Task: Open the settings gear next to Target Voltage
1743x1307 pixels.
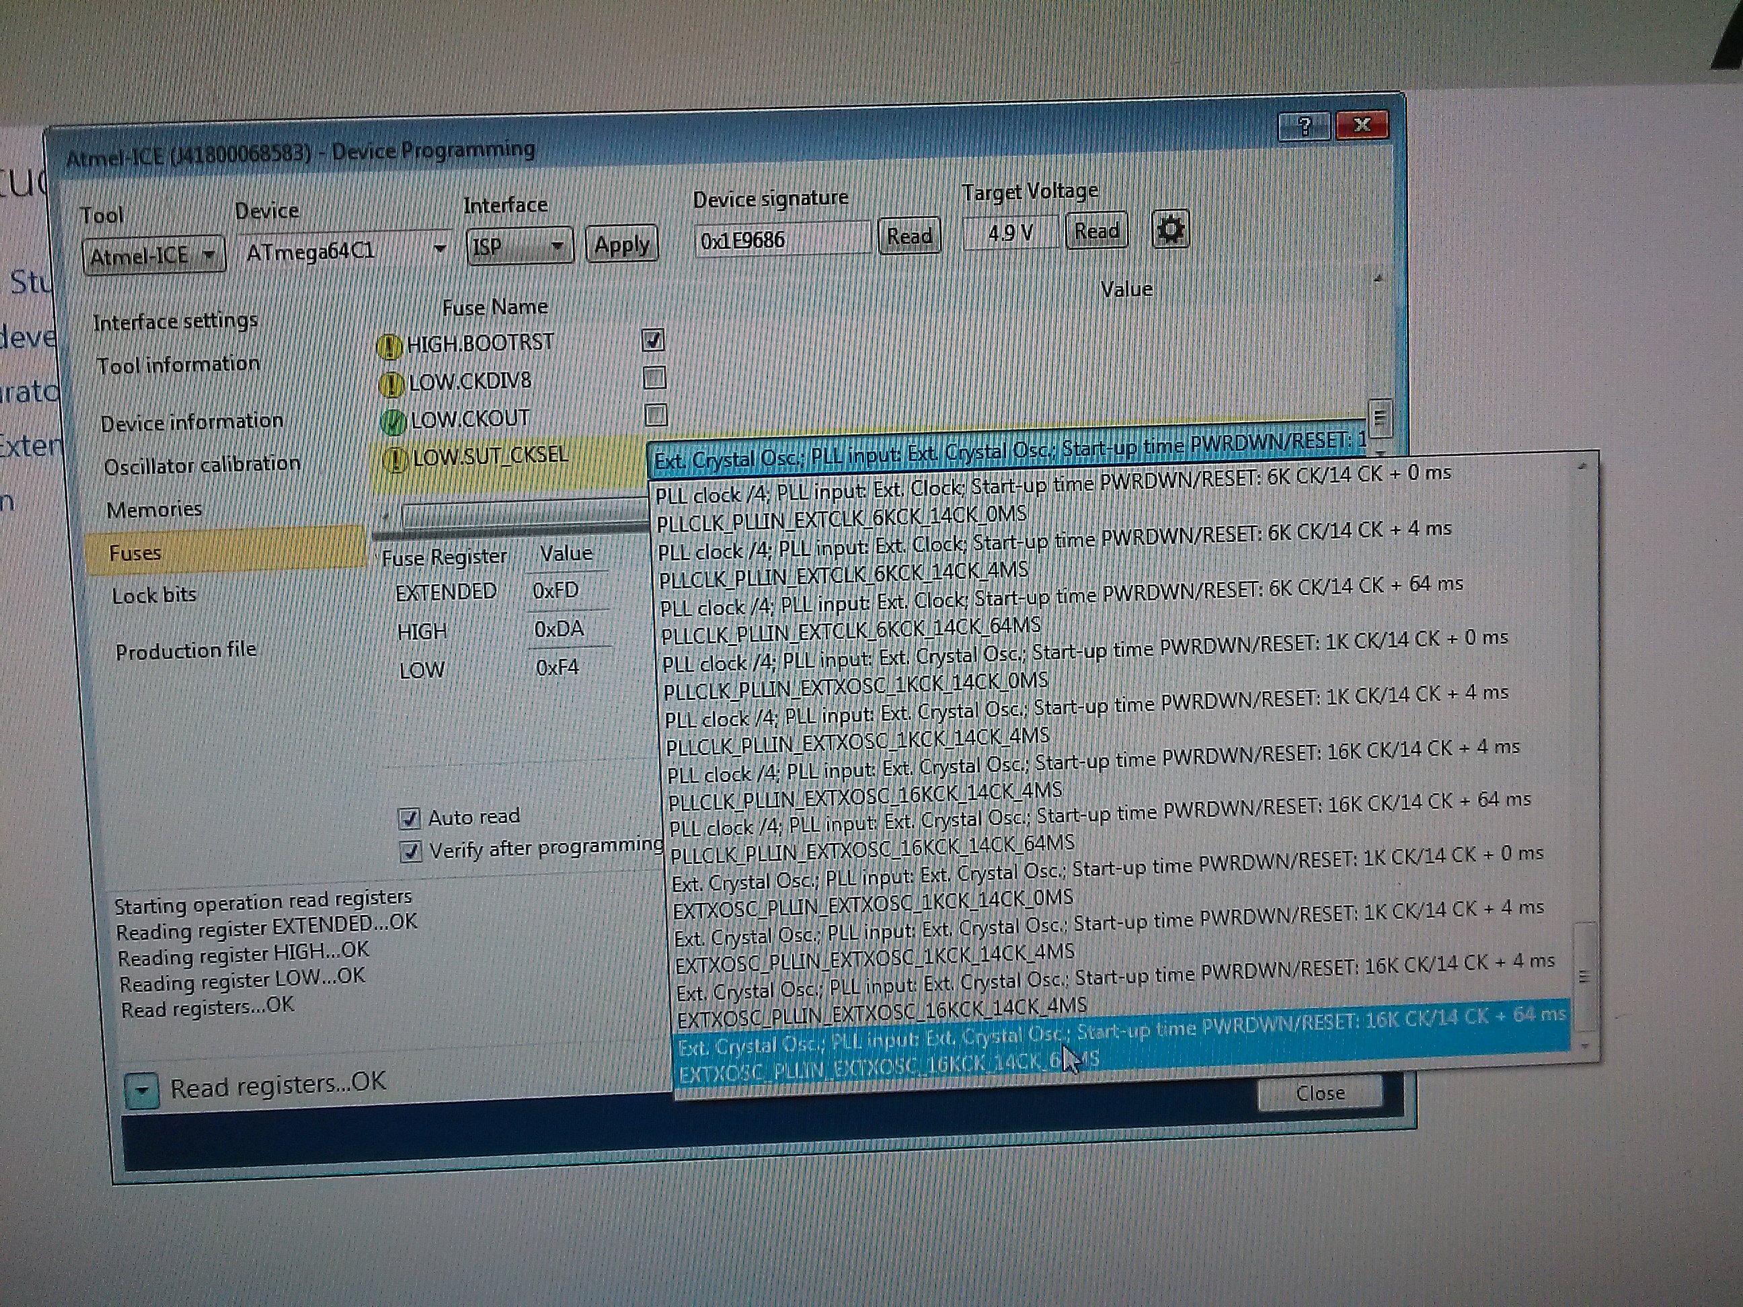Action: (1170, 230)
